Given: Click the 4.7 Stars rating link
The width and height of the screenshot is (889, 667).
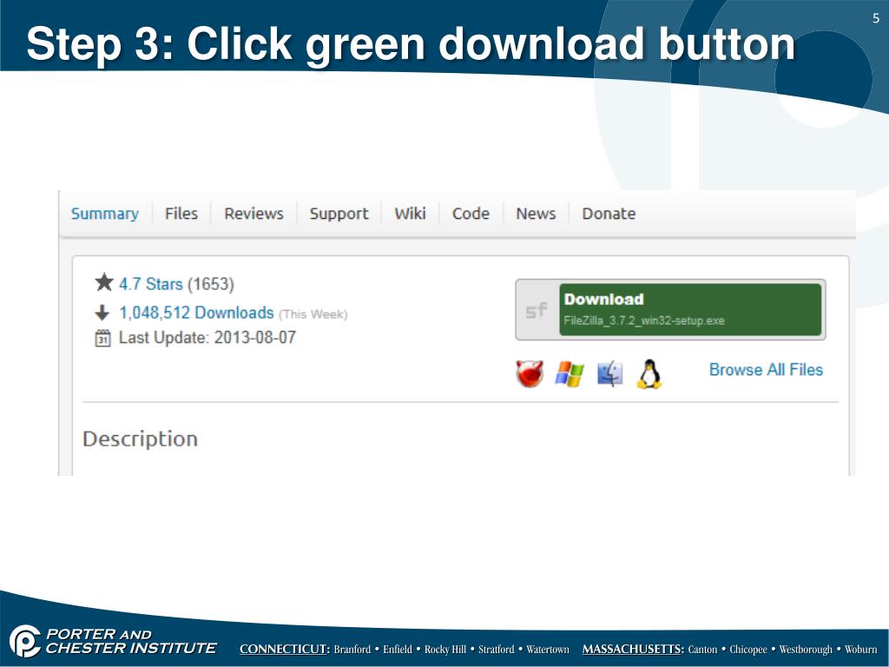Looking at the screenshot, I should (151, 284).
